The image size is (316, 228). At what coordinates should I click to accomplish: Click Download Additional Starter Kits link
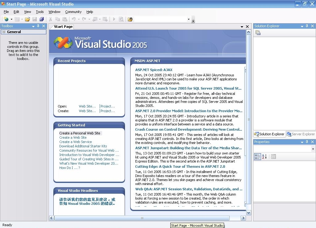click(83, 146)
